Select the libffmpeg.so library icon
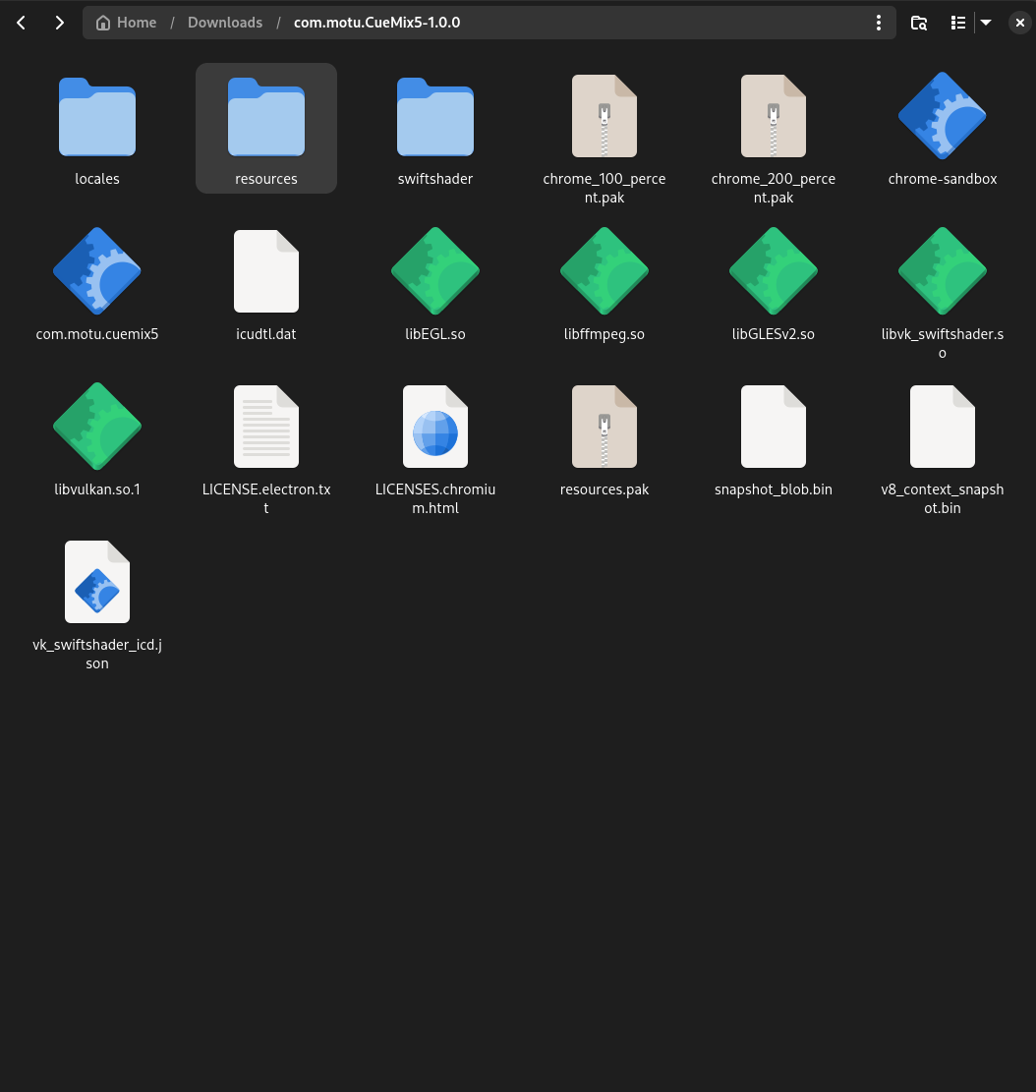This screenshot has width=1036, height=1092. pyautogui.click(x=604, y=271)
